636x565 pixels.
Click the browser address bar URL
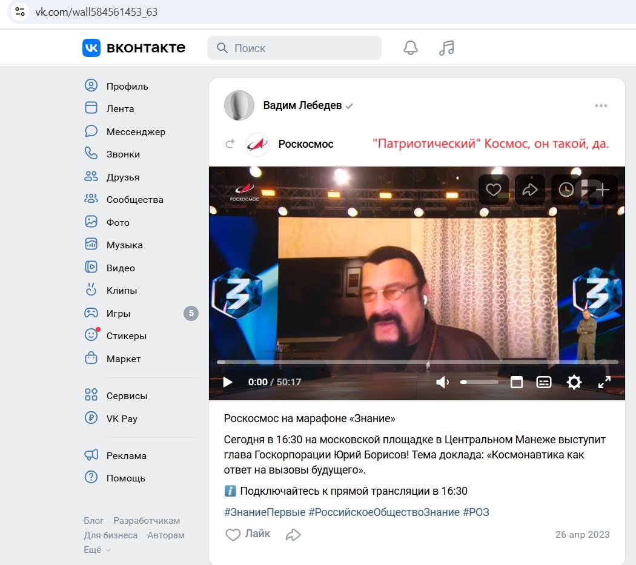tap(96, 12)
